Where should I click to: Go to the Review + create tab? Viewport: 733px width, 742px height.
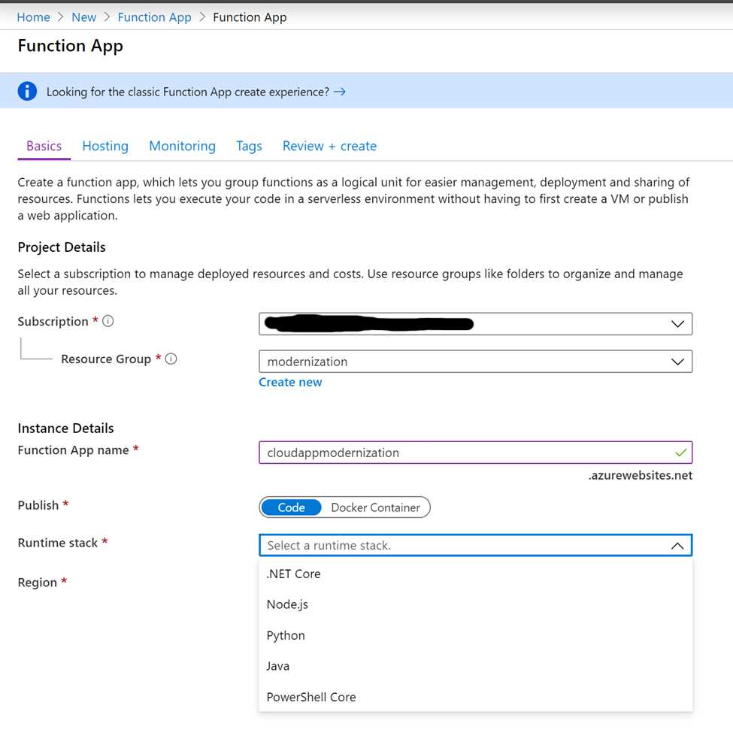point(329,145)
